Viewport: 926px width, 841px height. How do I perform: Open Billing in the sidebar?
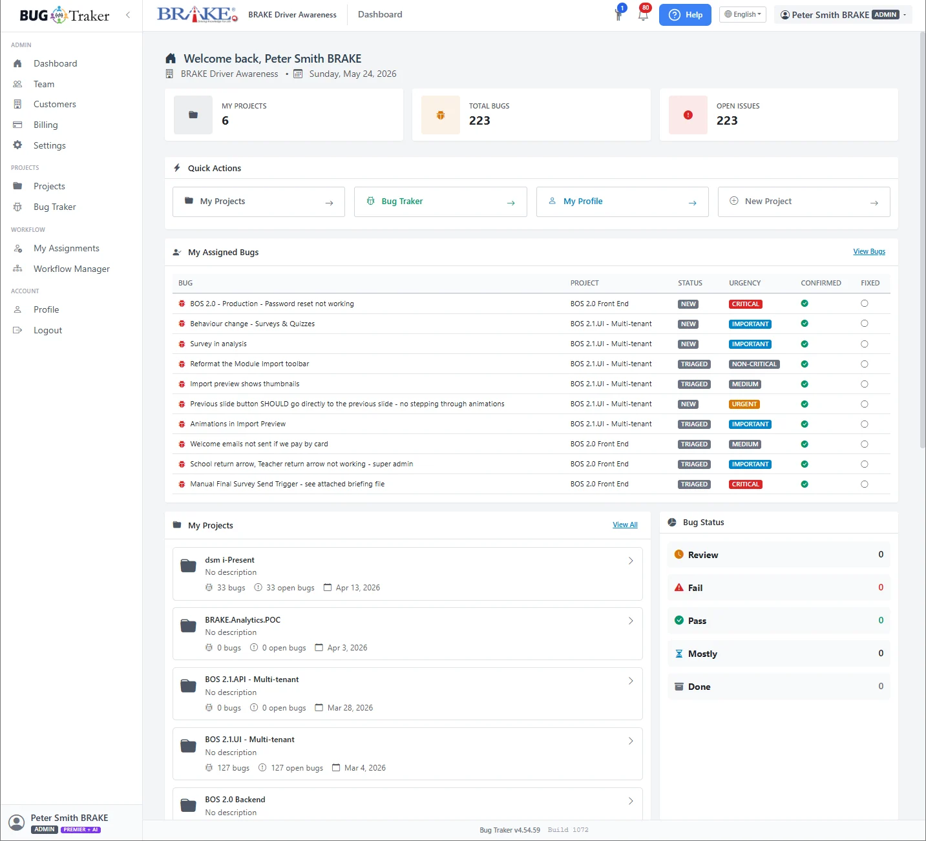[45, 125]
